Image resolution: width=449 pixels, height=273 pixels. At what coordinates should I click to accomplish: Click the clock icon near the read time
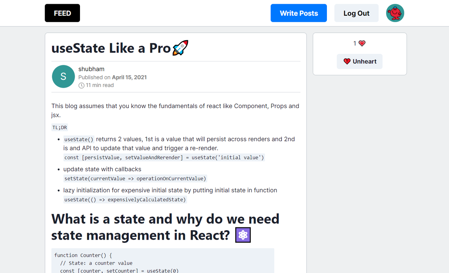(x=81, y=85)
